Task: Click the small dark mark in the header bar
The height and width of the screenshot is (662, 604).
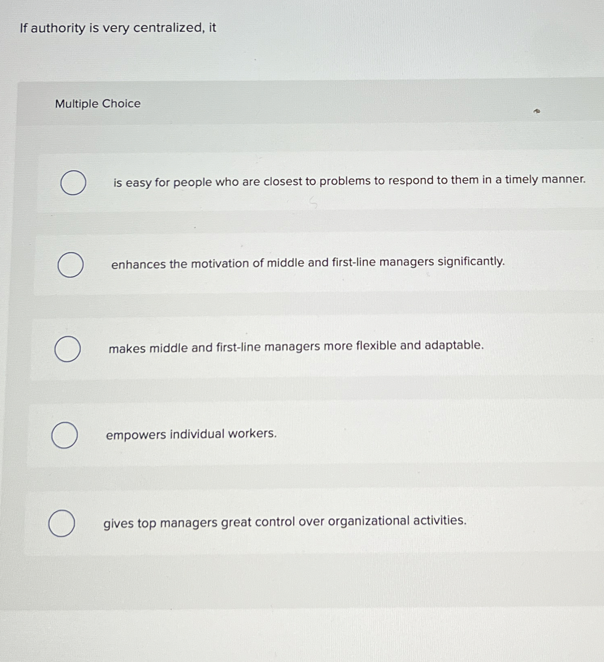Action: [x=537, y=111]
